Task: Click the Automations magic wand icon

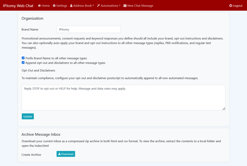Action: point(98,6)
